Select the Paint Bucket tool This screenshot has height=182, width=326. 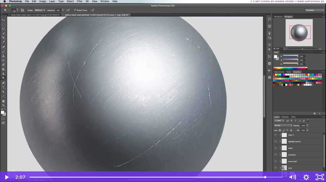4,69
